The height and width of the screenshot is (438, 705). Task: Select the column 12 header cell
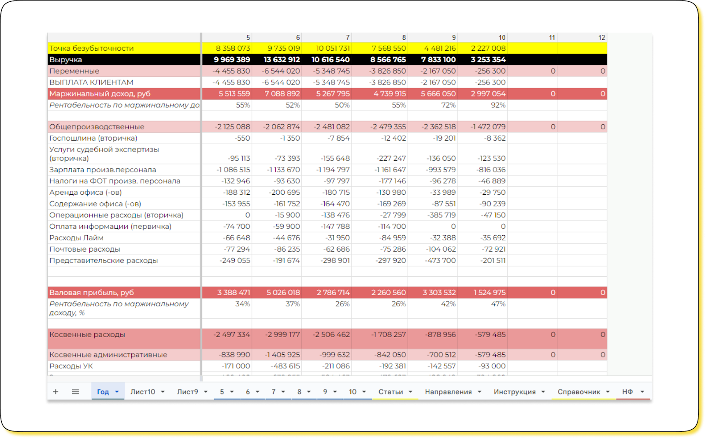click(x=582, y=37)
